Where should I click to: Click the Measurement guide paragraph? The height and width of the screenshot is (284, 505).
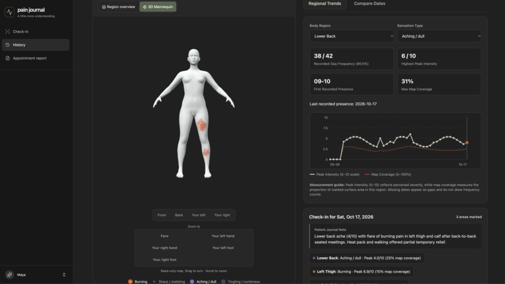[x=395, y=189]
